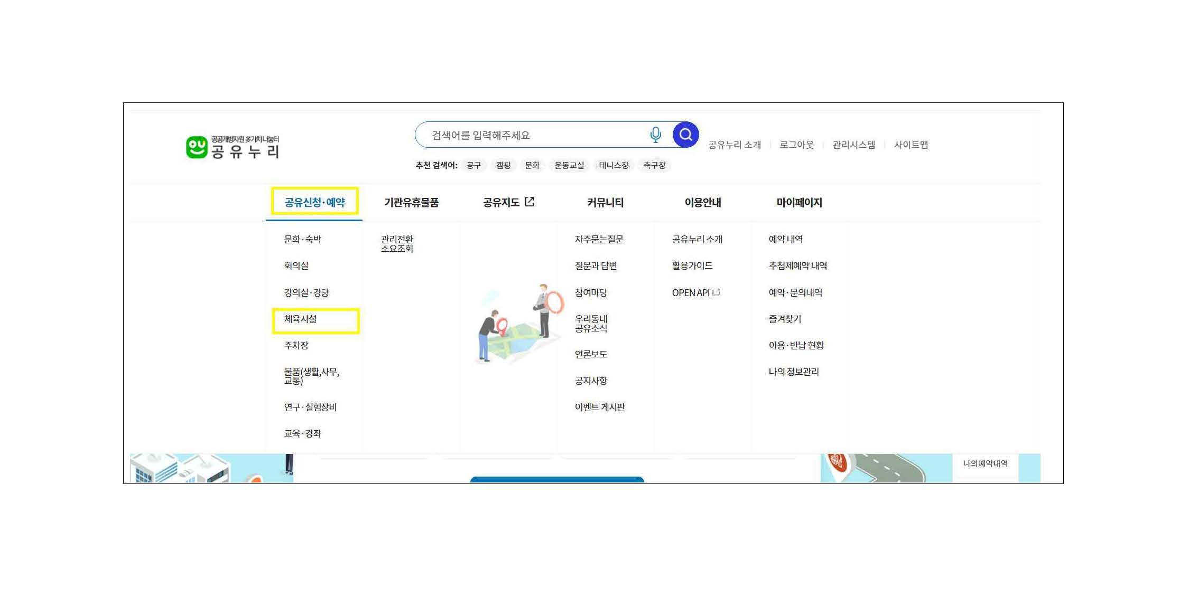Select 체육시설 from the submenu
This screenshot has width=1179, height=598.
click(x=301, y=319)
